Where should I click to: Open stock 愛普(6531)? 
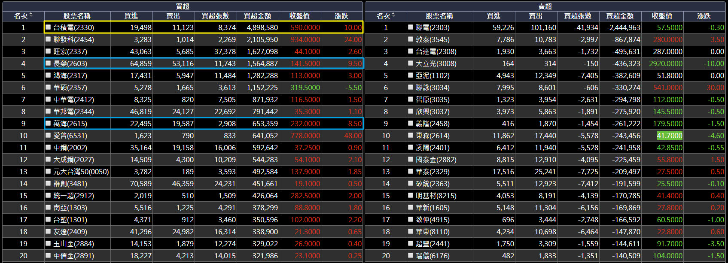[70, 136]
